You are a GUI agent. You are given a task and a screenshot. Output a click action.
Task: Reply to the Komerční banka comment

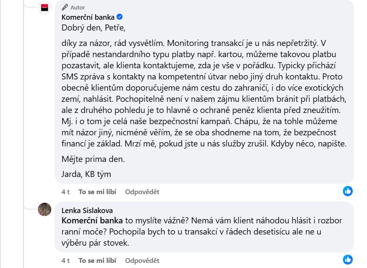click(142, 192)
